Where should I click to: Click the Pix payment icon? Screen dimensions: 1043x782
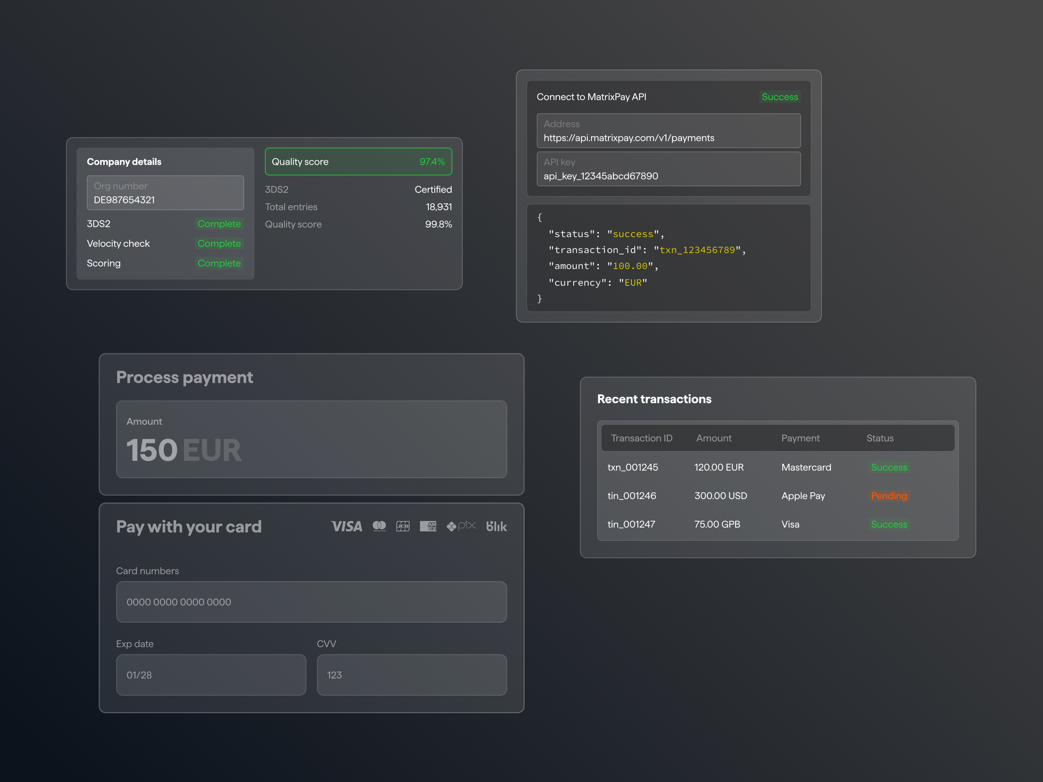pyautogui.click(x=461, y=526)
